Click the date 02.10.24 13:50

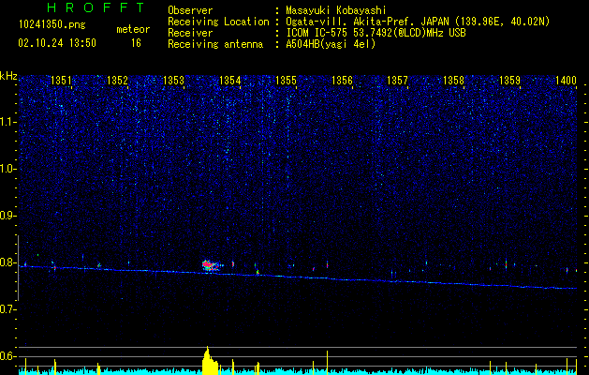pyautogui.click(x=57, y=43)
